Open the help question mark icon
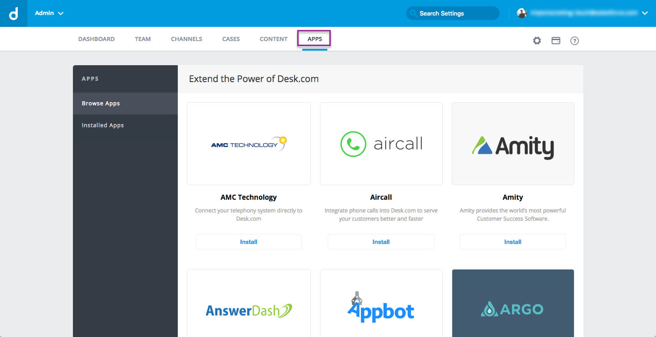The image size is (656, 337). coord(574,41)
